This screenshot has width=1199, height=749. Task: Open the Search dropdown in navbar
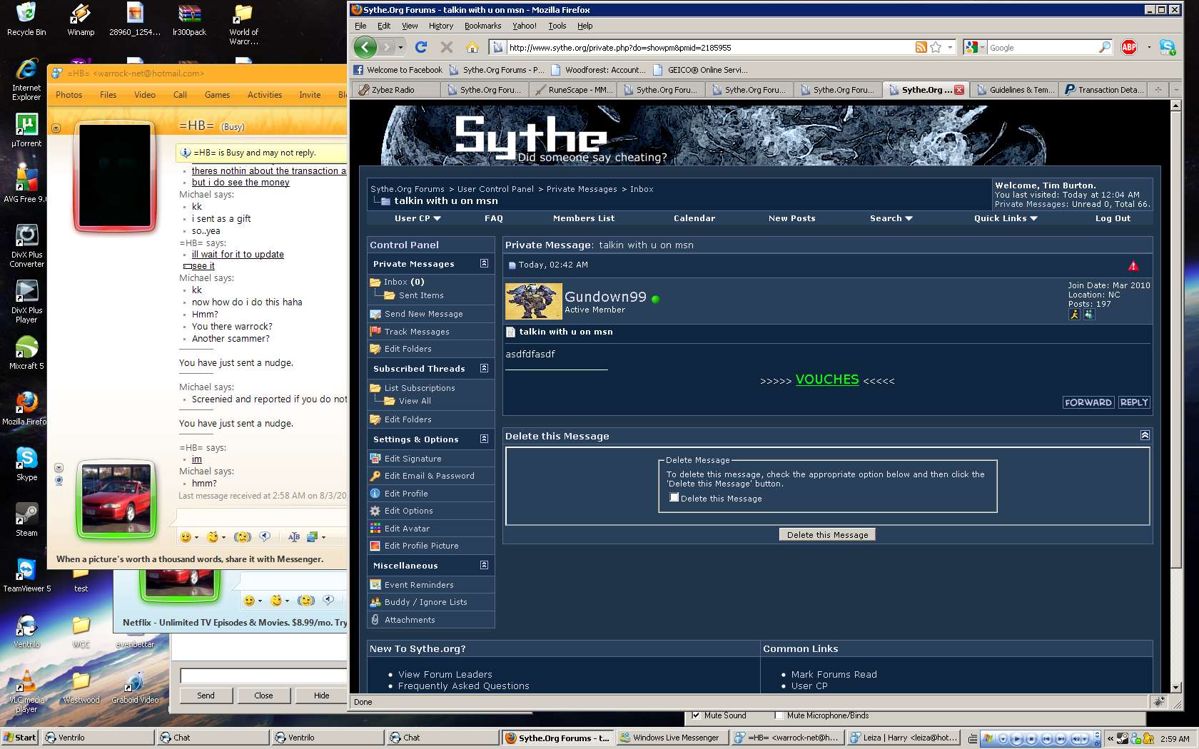click(891, 218)
